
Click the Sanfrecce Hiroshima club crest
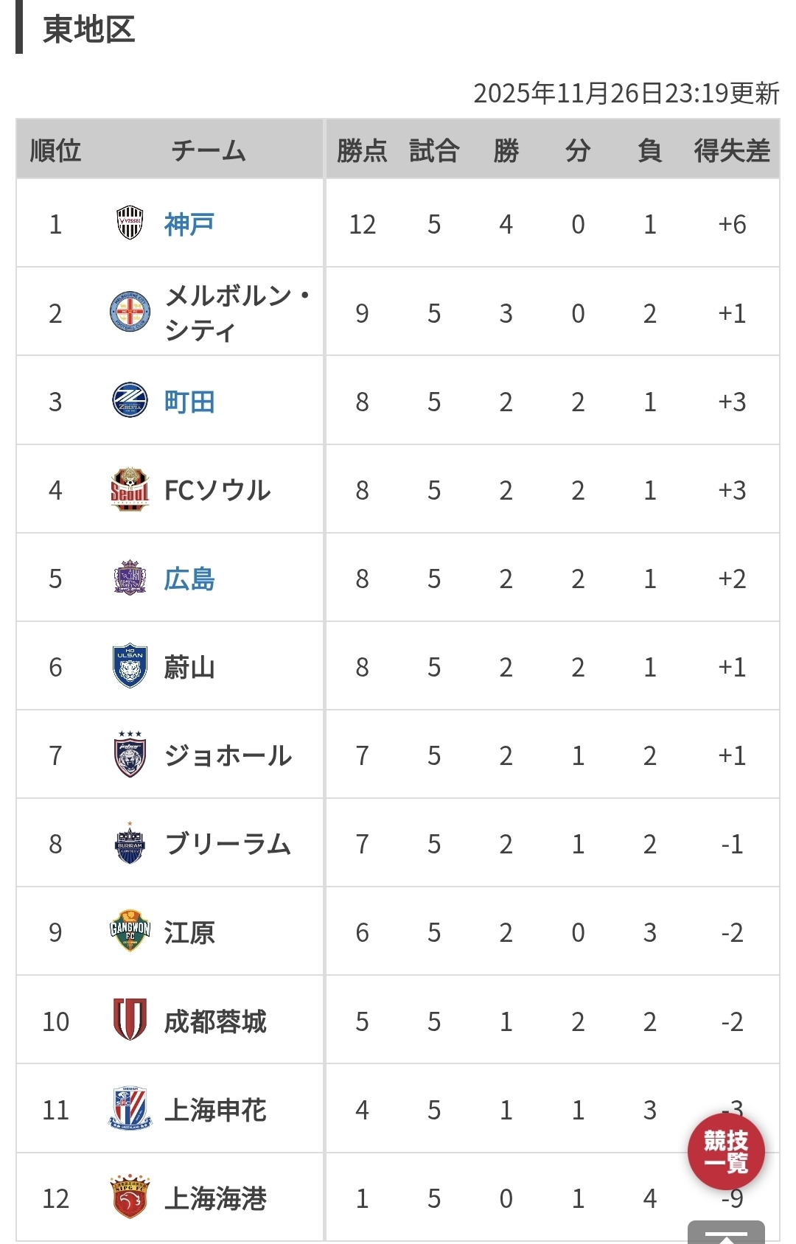point(130,578)
